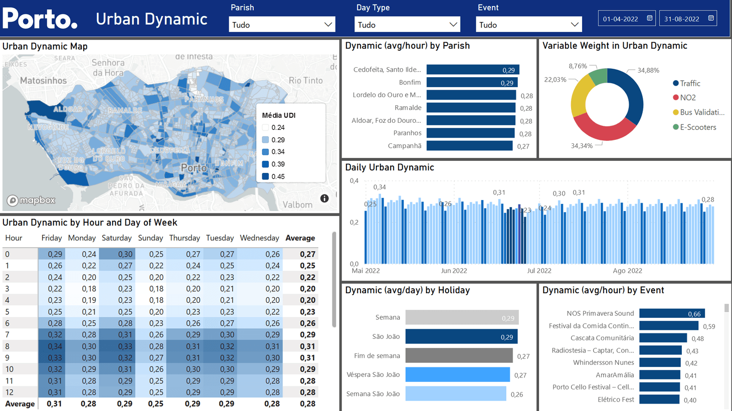The width and height of the screenshot is (732, 411).
Task: Select the Bonfim parish bar
Action: pos(471,82)
